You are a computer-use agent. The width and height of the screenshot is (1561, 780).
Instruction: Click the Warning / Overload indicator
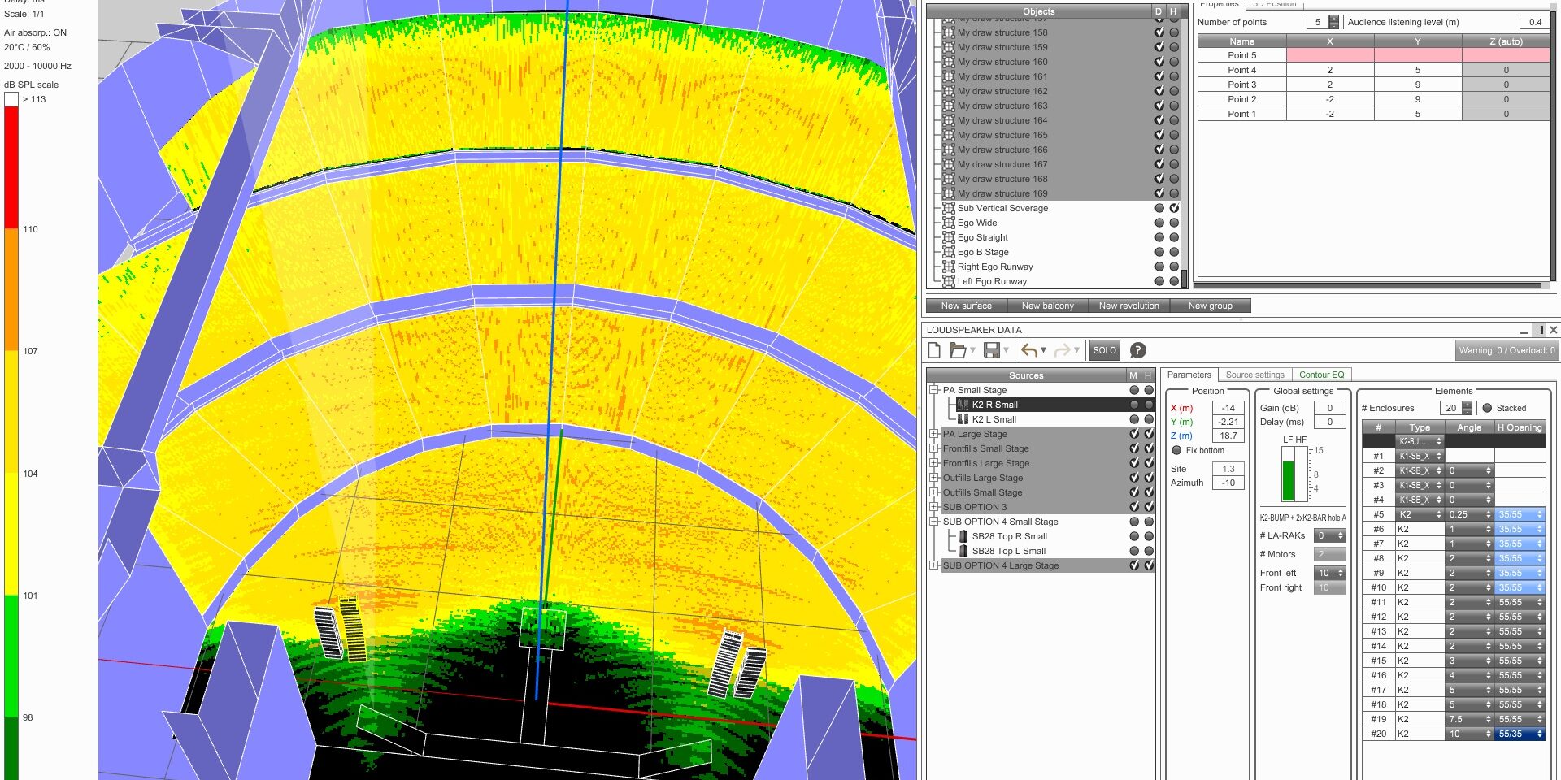[1507, 350]
